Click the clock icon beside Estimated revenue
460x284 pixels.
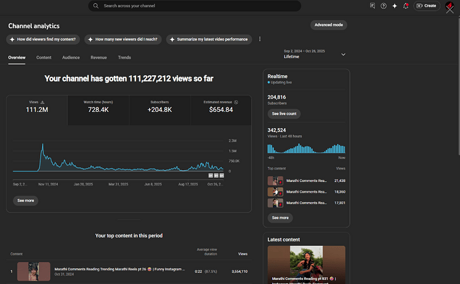coord(236,102)
